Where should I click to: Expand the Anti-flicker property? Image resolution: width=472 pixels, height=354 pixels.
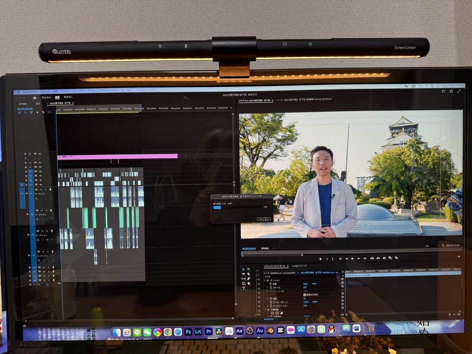pyautogui.click(x=267, y=306)
